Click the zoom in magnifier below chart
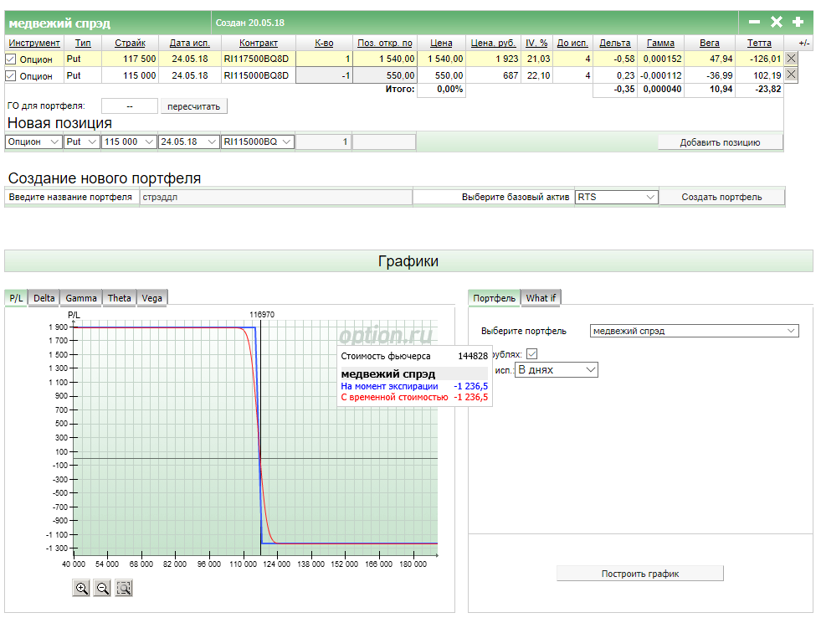This screenshot has height=618, width=821. [82, 589]
